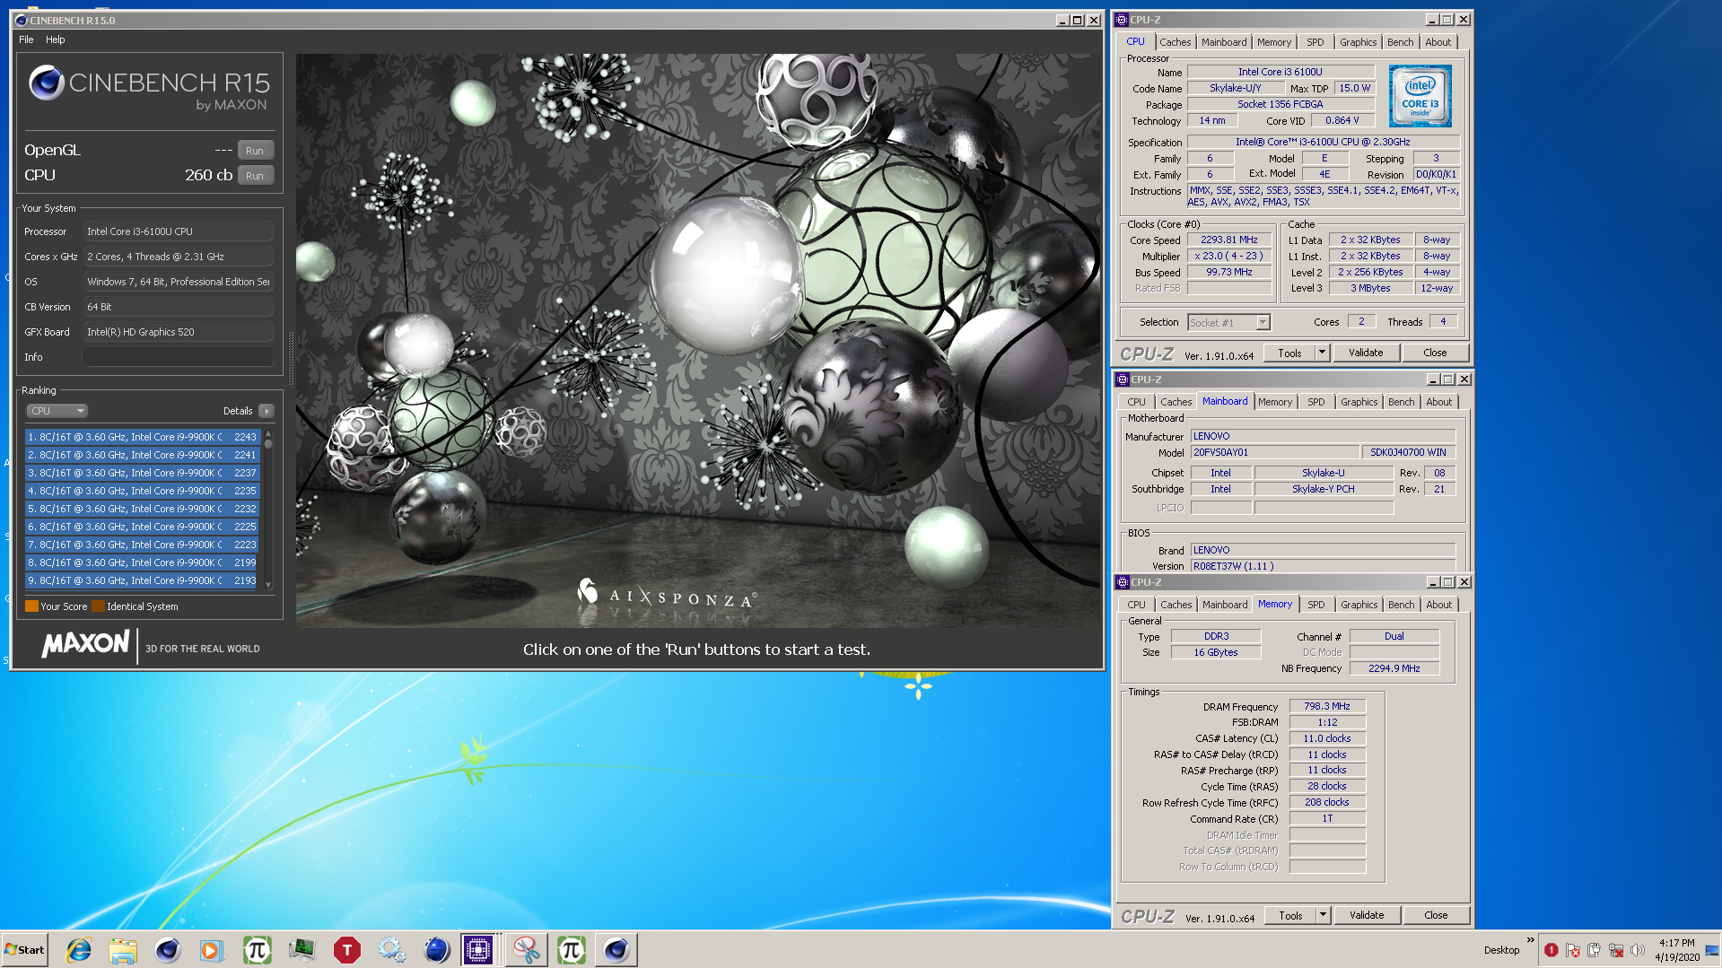Click Close button in top CPU-Z window
This screenshot has width=1722, height=968.
coord(1435,353)
